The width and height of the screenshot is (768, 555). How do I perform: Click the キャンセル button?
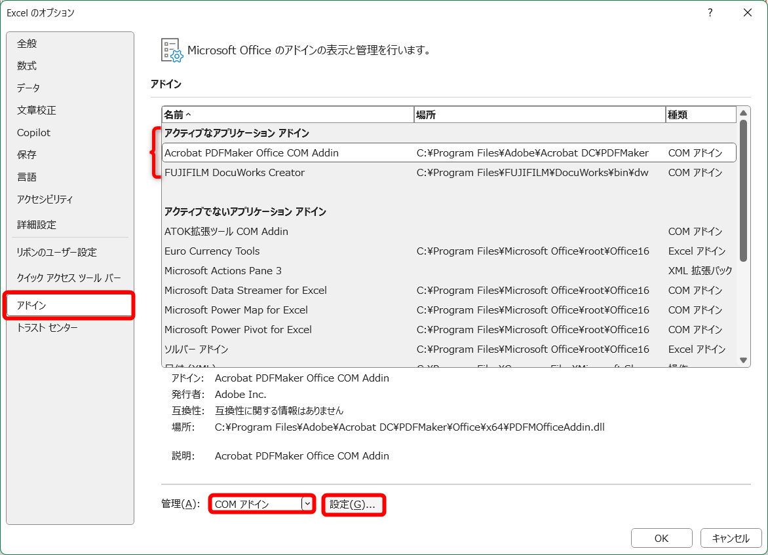(x=731, y=538)
